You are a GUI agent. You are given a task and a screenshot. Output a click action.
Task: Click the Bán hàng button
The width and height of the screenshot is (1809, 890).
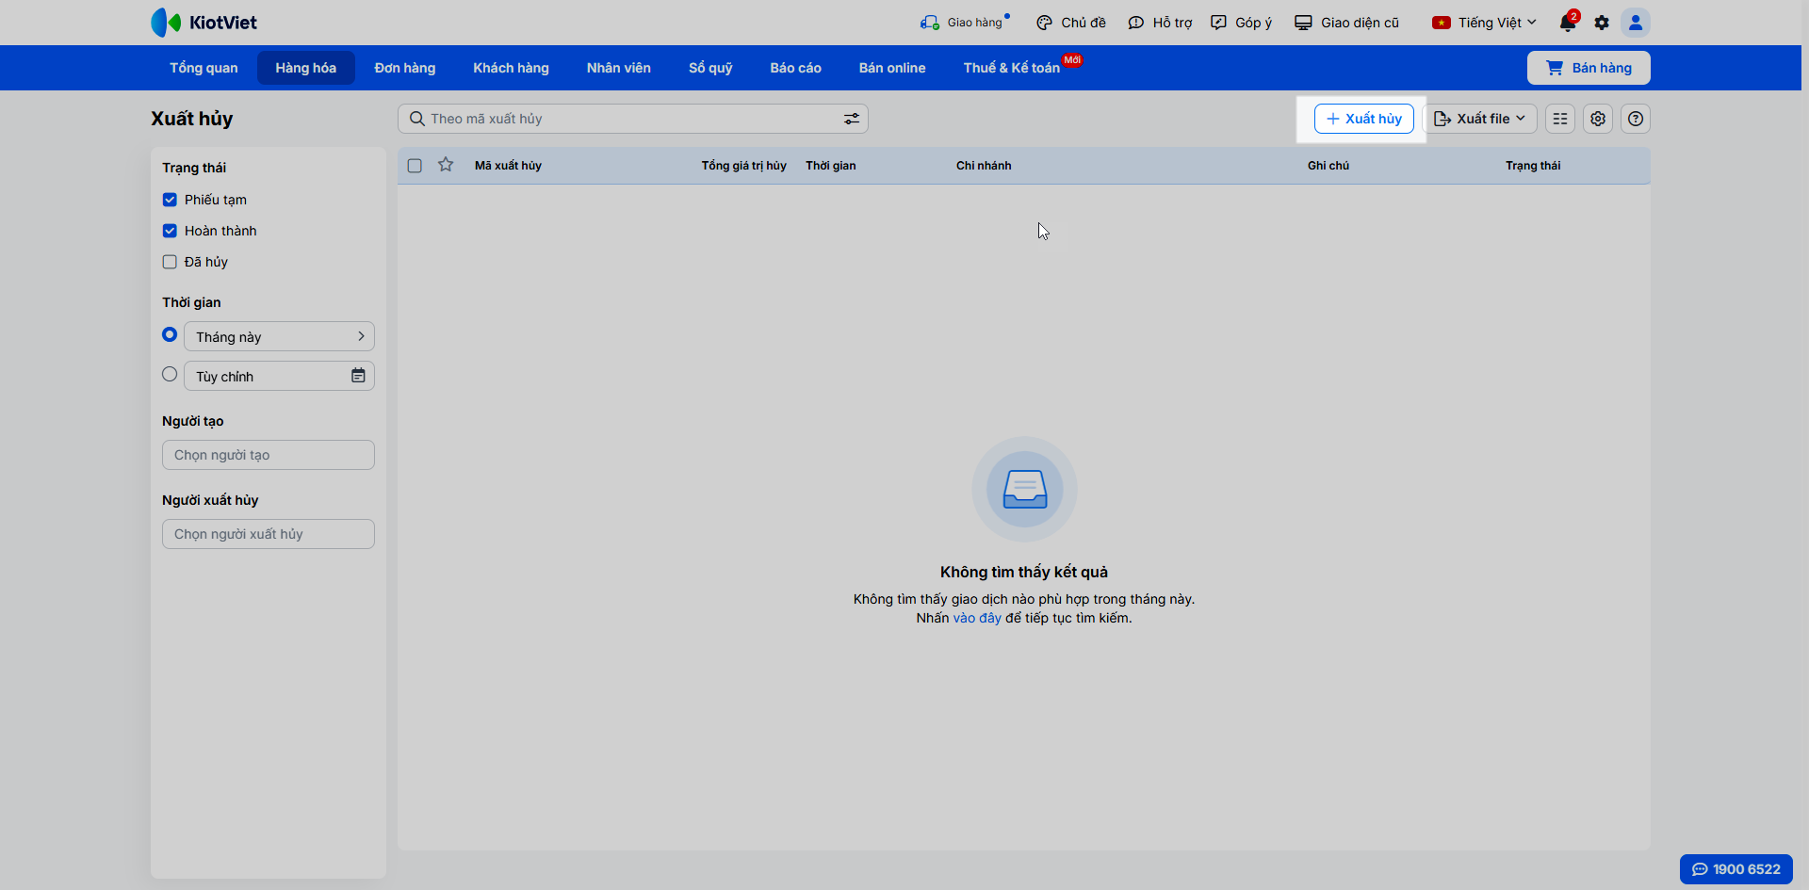pos(1589,68)
